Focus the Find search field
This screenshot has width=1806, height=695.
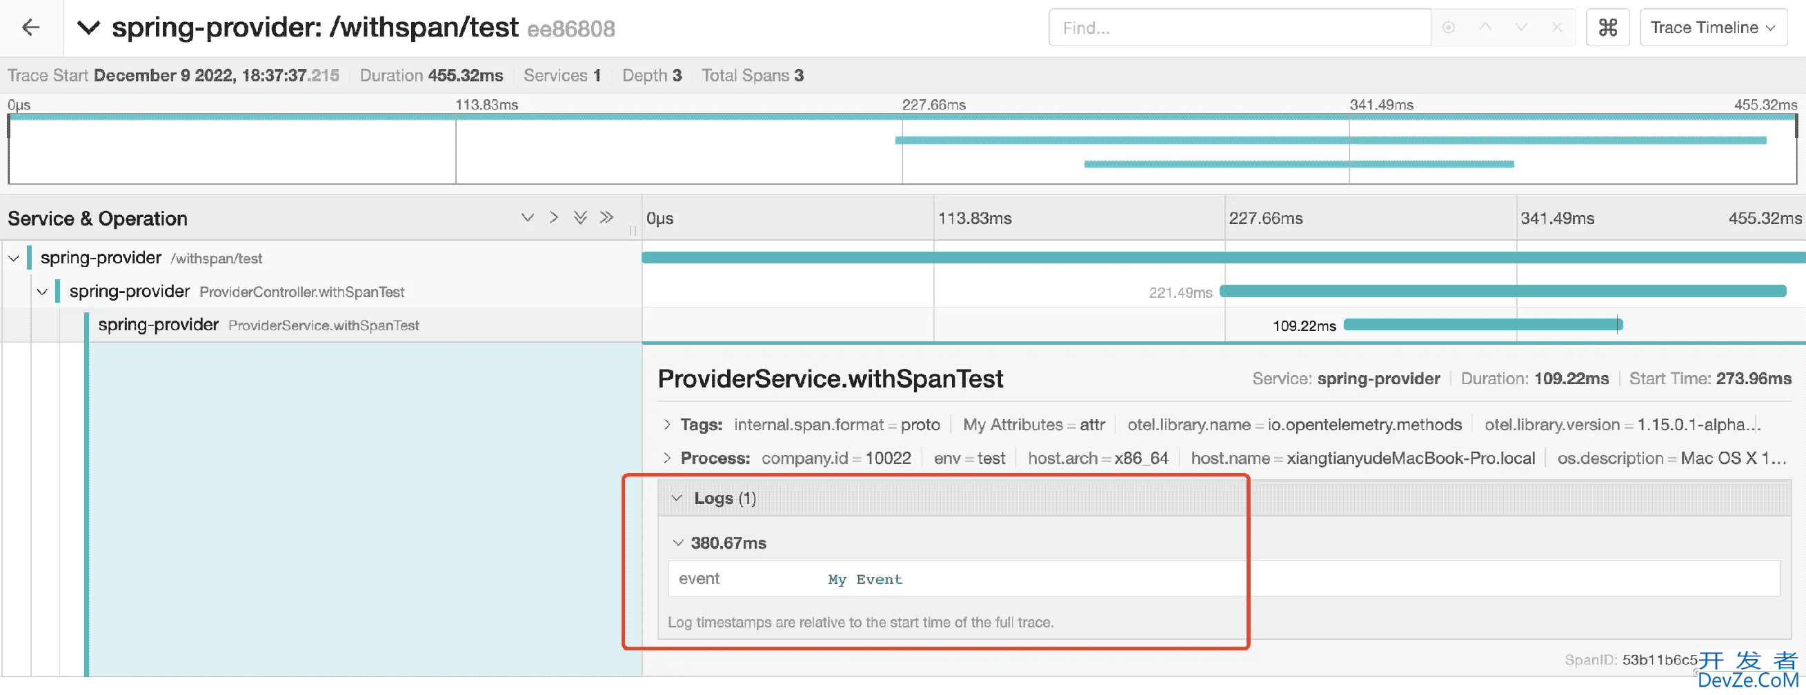pyautogui.click(x=1239, y=28)
